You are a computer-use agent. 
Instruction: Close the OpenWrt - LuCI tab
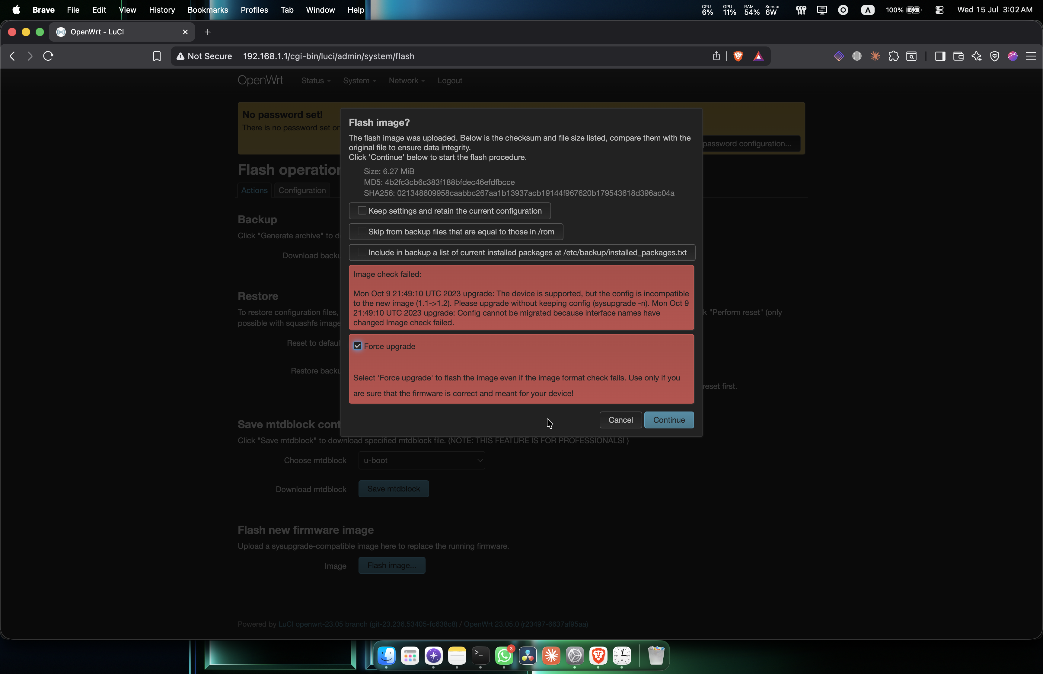185,32
